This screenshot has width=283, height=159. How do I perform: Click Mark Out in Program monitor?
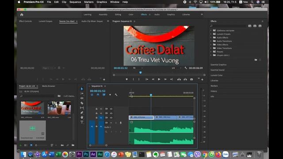pos(139,79)
